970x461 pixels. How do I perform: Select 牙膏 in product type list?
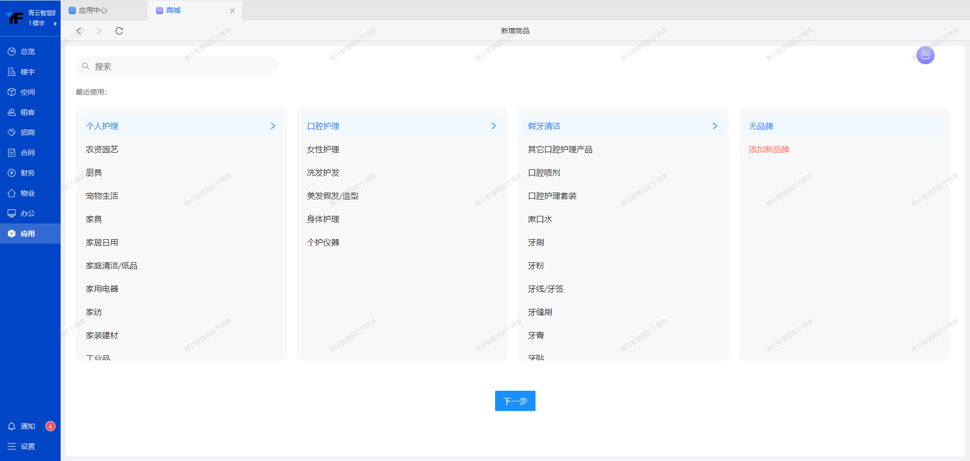(536, 336)
